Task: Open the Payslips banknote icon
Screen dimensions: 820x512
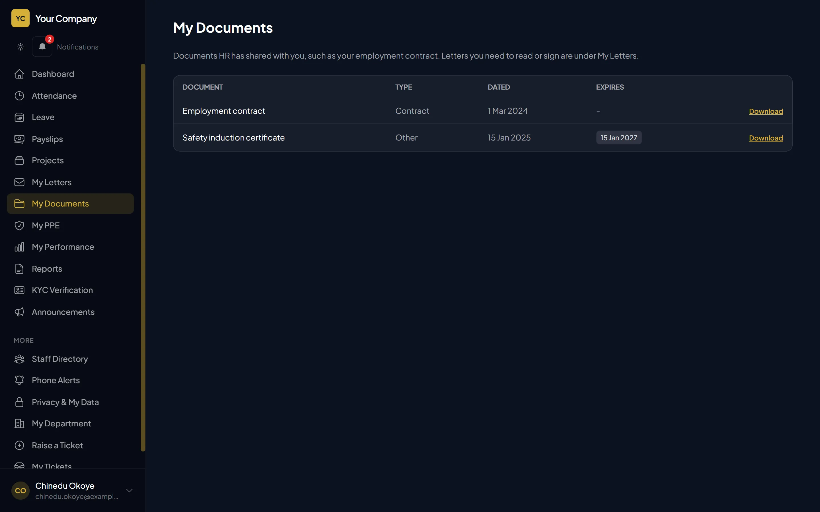Action: coord(19,139)
